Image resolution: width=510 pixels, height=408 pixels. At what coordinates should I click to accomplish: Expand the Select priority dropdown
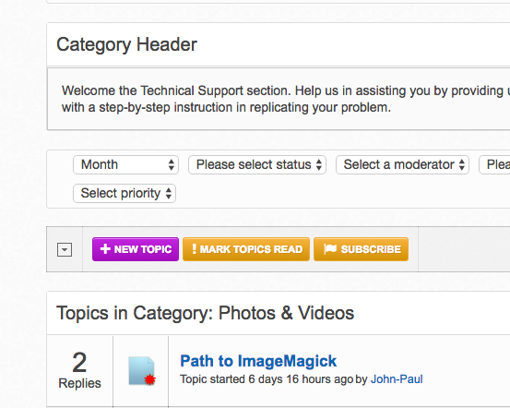(125, 194)
